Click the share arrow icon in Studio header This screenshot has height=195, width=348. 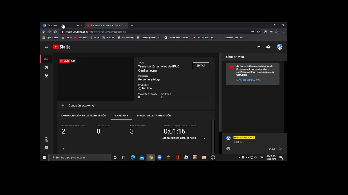click(x=258, y=47)
